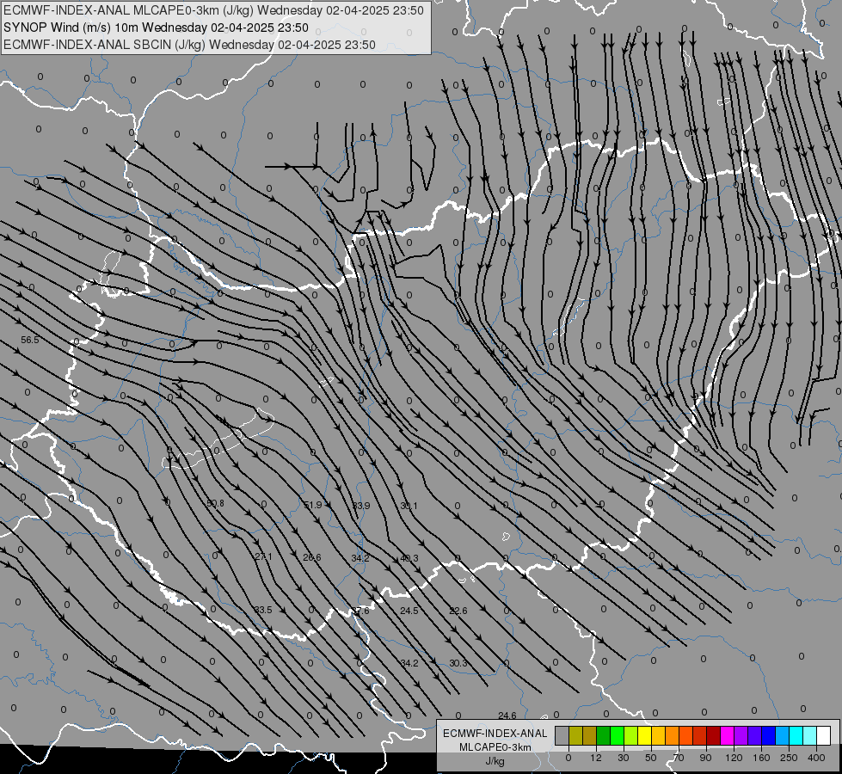Click the map value '24.6'
Image resolution: width=842 pixels, height=774 pixels.
click(507, 716)
